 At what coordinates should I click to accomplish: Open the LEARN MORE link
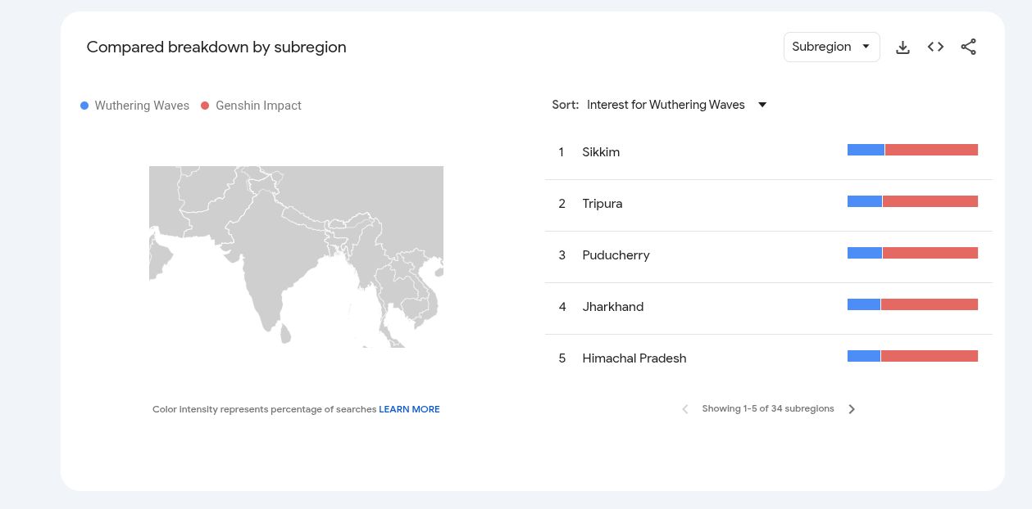(x=409, y=409)
